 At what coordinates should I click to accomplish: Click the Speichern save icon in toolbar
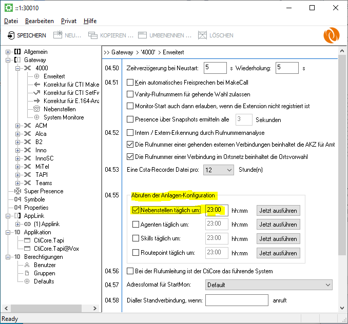pos(11,35)
